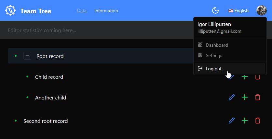Click the Team Tree gear logo
Viewport: 272px width, 139px height.
(10, 11)
